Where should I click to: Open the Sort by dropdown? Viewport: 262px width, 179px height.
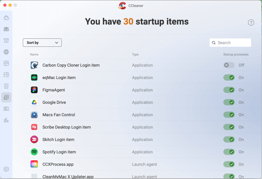(42, 43)
